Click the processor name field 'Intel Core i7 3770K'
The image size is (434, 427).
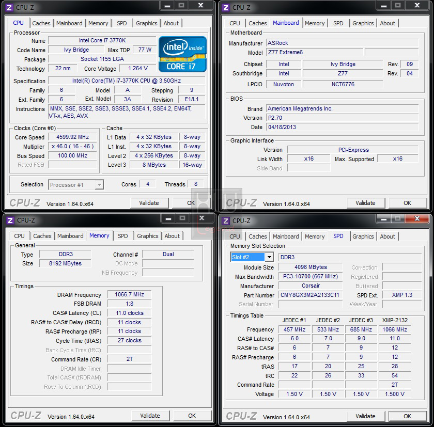click(102, 40)
